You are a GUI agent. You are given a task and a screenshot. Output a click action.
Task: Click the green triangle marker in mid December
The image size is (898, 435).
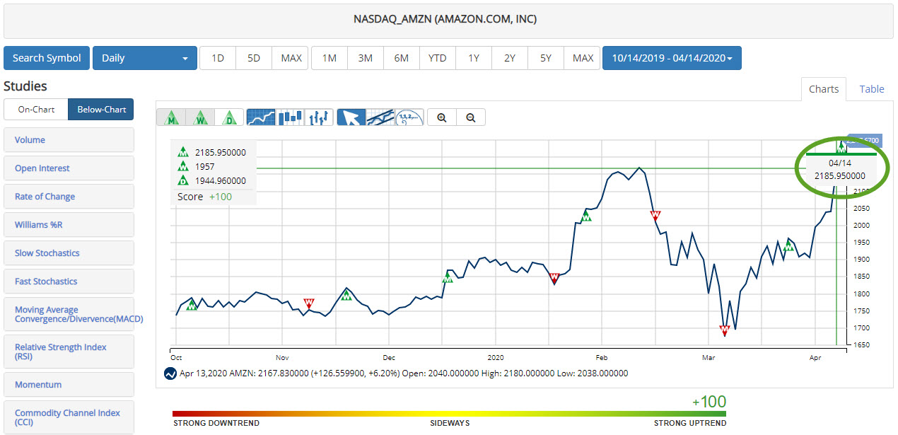click(447, 278)
